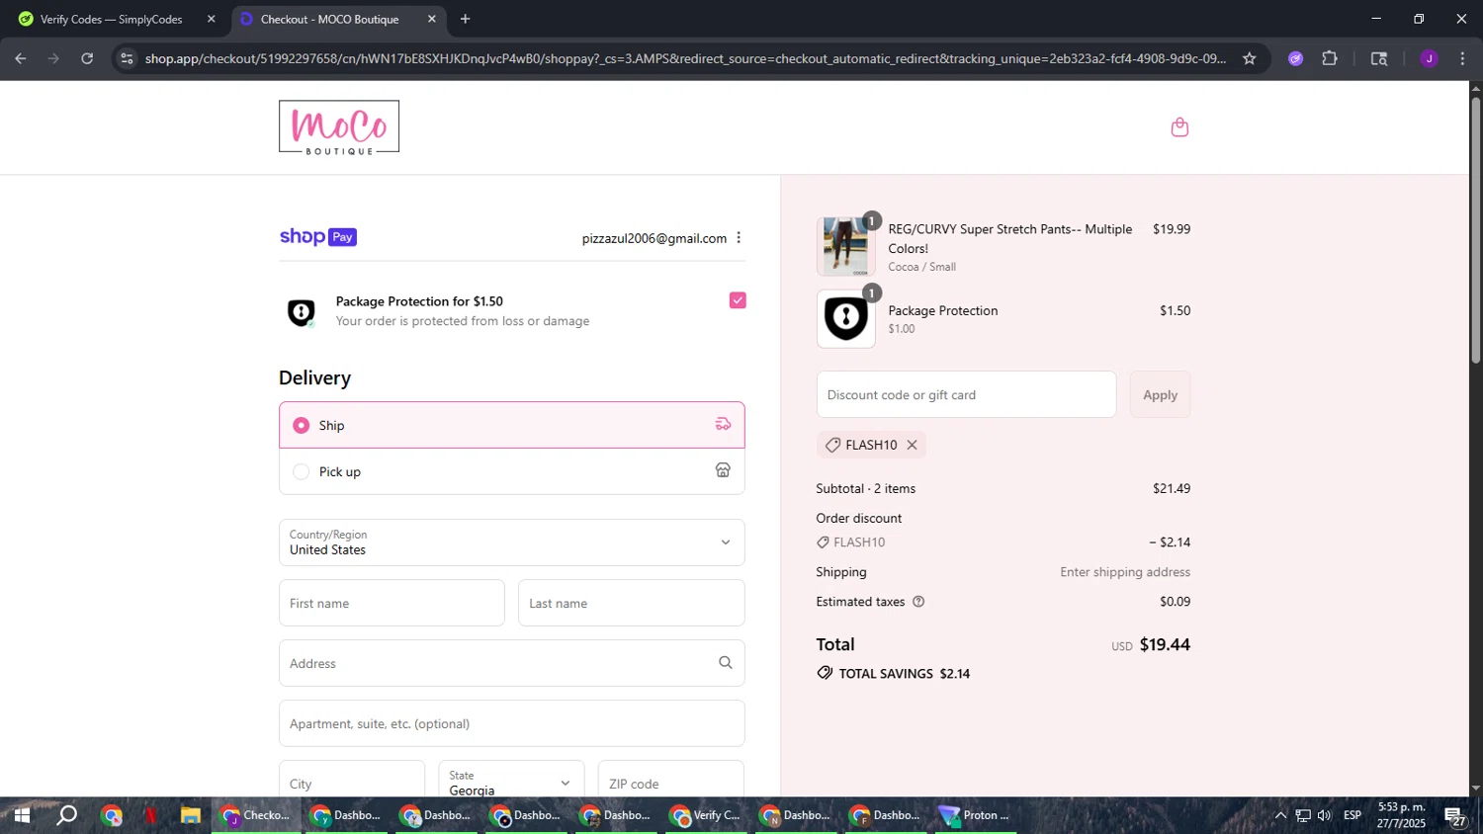1483x834 pixels.
Task: Click the MOCO Boutique logo
Action: tap(339, 127)
